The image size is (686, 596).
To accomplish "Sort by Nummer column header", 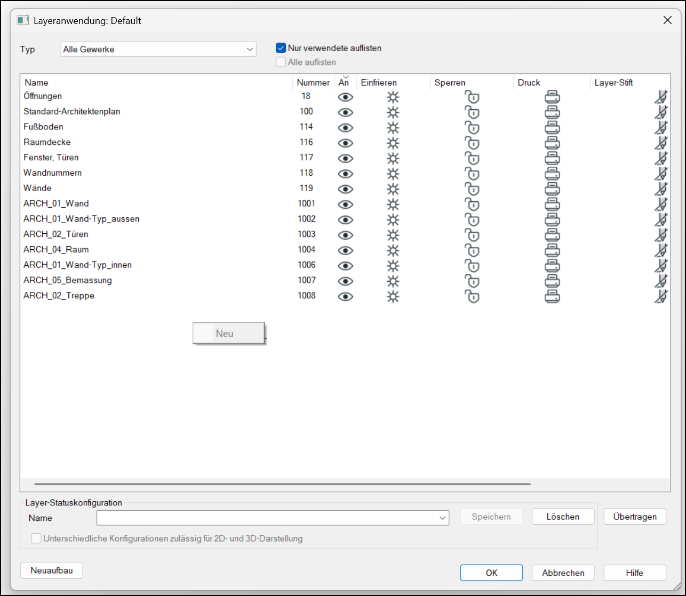I will pos(313,83).
